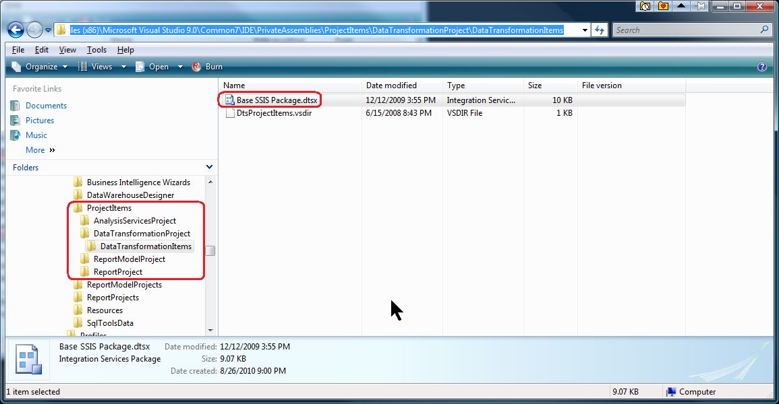The height and width of the screenshot is (404, 779).
Task: Click the Burn toolbar button
Action: (x=207, y=67)
